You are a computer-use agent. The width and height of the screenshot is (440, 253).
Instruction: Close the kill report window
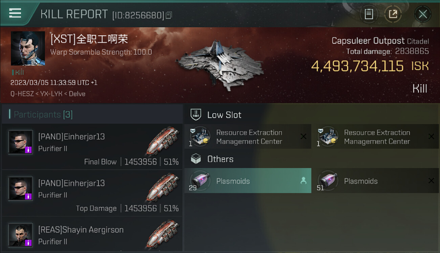click(423, 14)
